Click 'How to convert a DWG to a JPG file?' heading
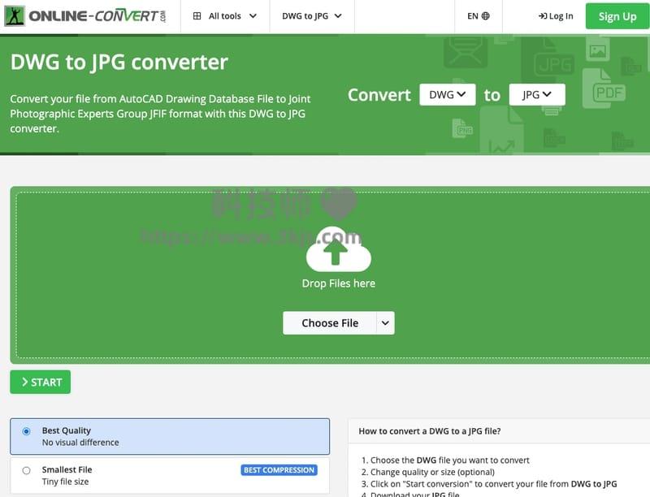Screen dimensions: 650x497 430,431
